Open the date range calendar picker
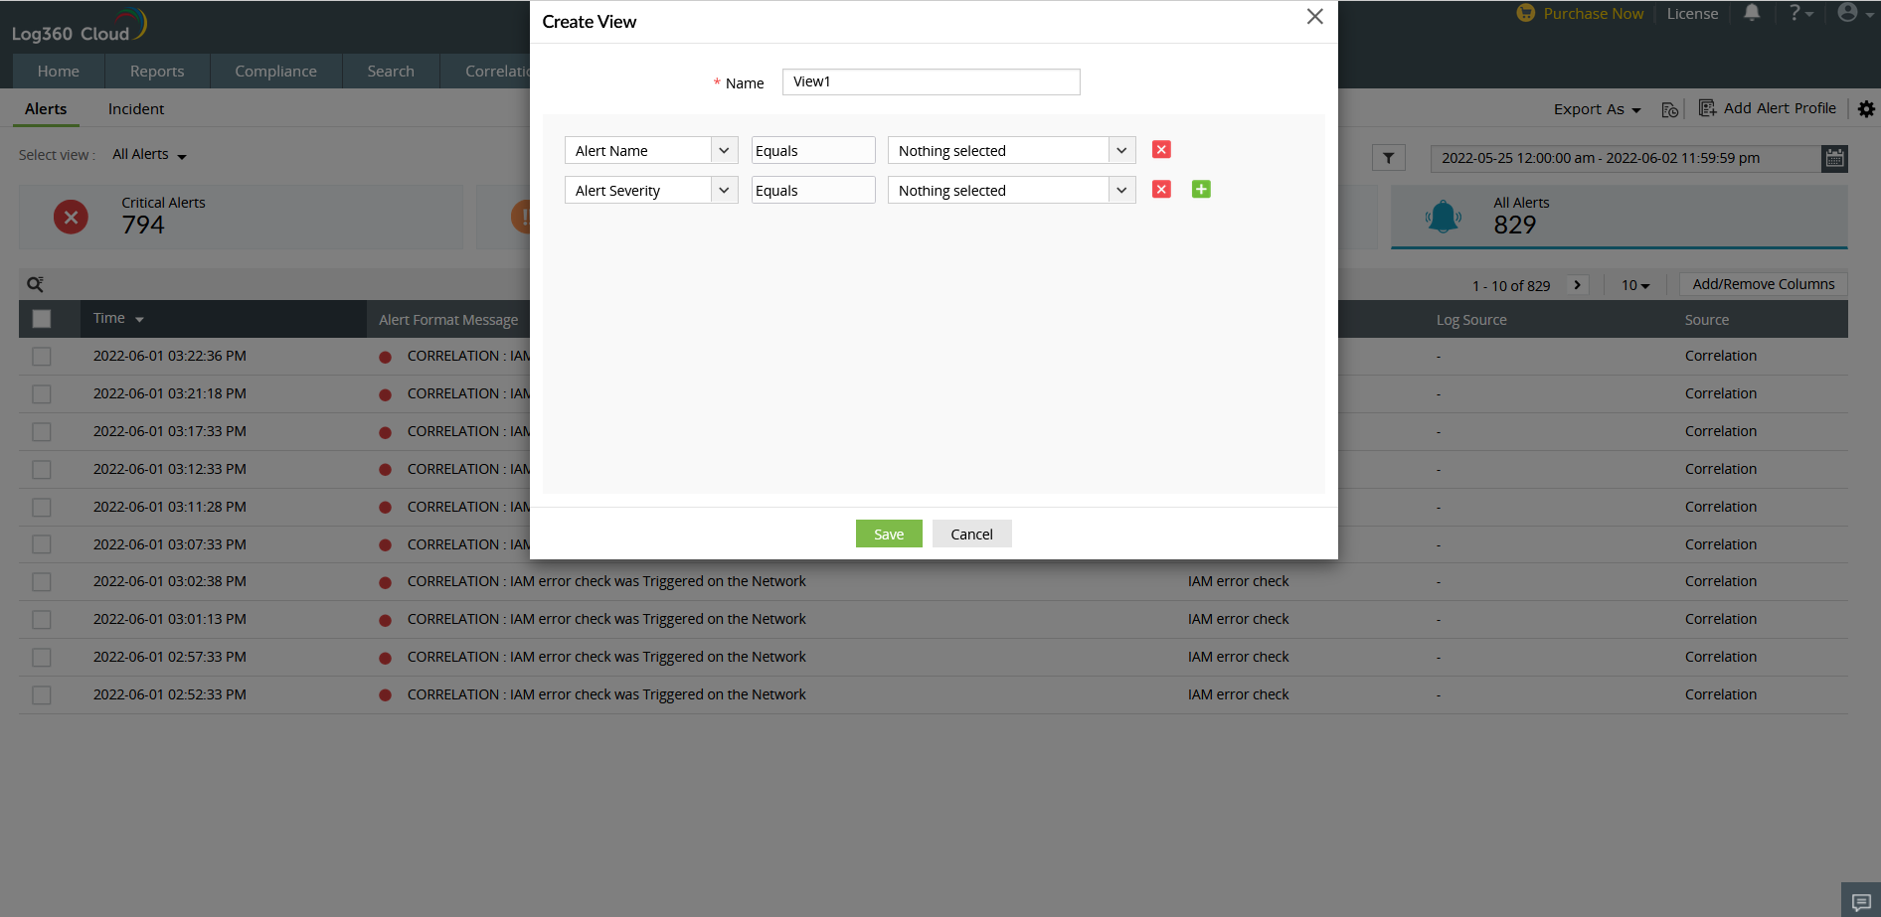1881x917 pixels. point(1834,158)
